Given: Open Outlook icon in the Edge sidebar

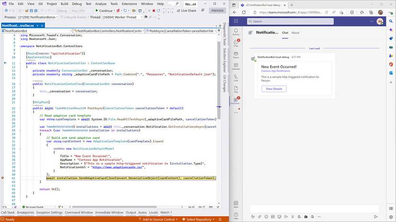Looking at the screenshot, I should point(391,73).
